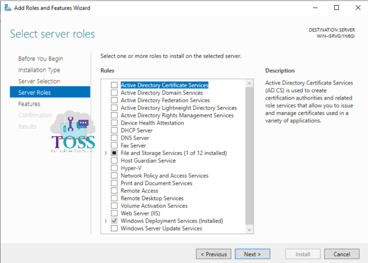Expand the Windows Deployment Services node

[106, 221]
